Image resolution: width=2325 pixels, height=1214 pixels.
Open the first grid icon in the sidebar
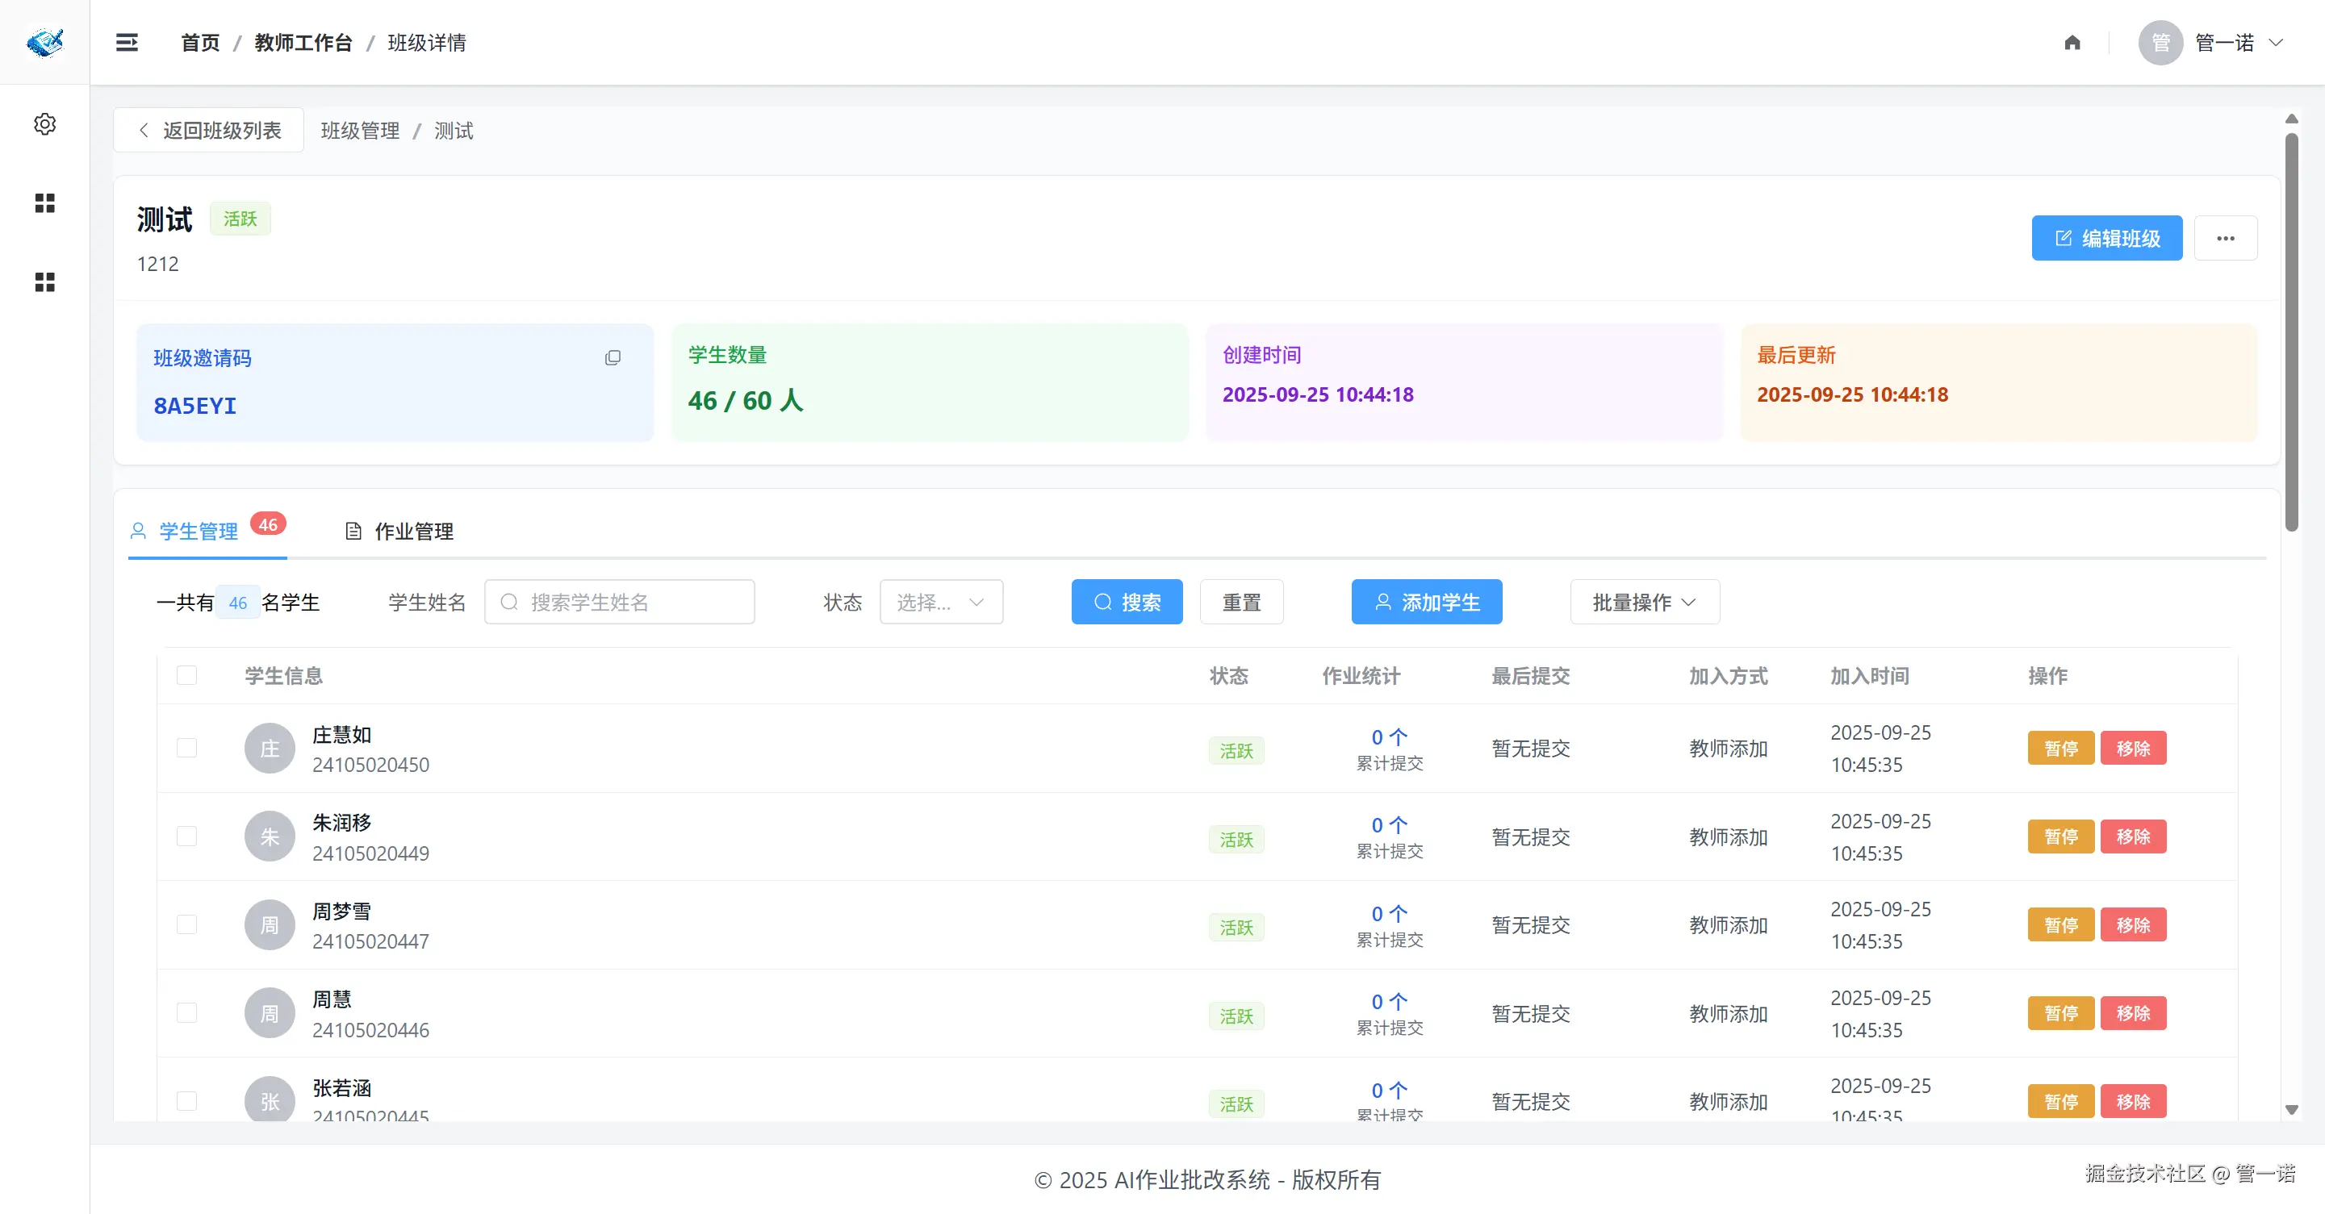[x=44, y=203]
